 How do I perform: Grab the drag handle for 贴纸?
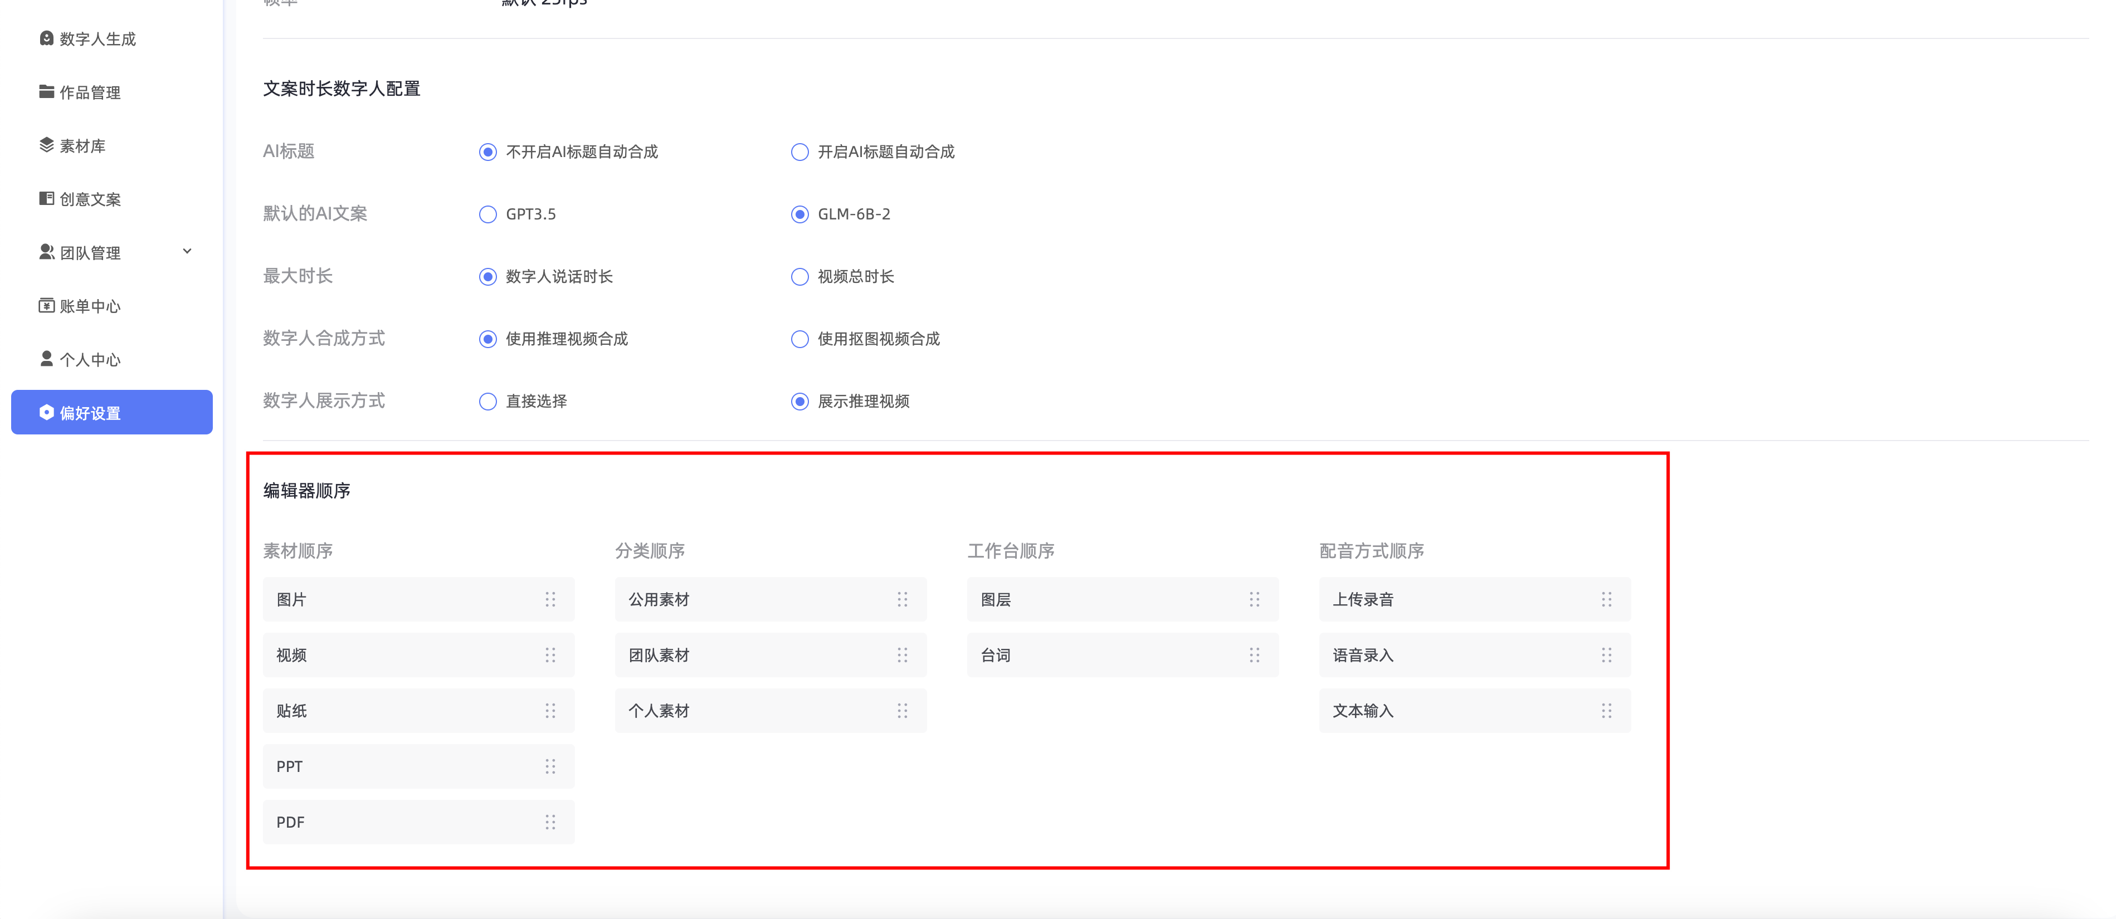coord(550,711)
